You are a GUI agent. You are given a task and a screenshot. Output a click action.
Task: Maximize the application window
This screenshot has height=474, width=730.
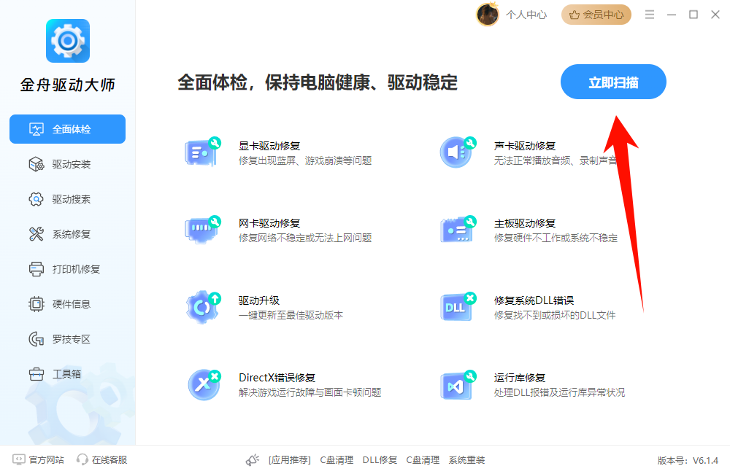(x=693, y=15)
